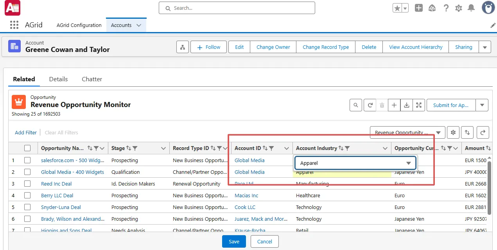Switch to the Chatter tab
The height and width of the screenshot is (250, 497).
[x=92, y=79]
